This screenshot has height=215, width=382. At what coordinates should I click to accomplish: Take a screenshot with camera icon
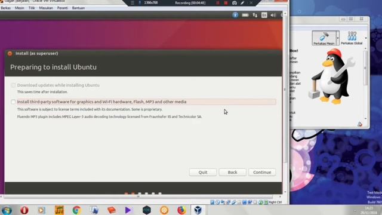click(235, 3)
